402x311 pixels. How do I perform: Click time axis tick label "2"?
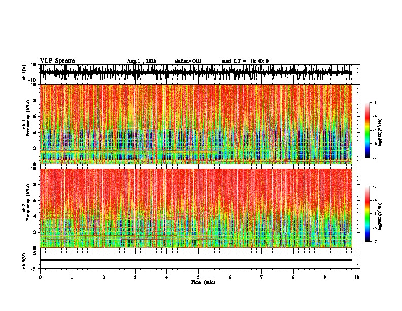coord(104,277)
